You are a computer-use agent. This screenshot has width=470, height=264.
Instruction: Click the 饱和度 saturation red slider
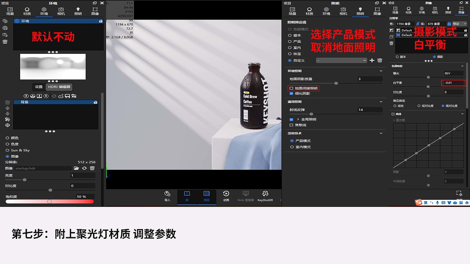coord(50,201)
